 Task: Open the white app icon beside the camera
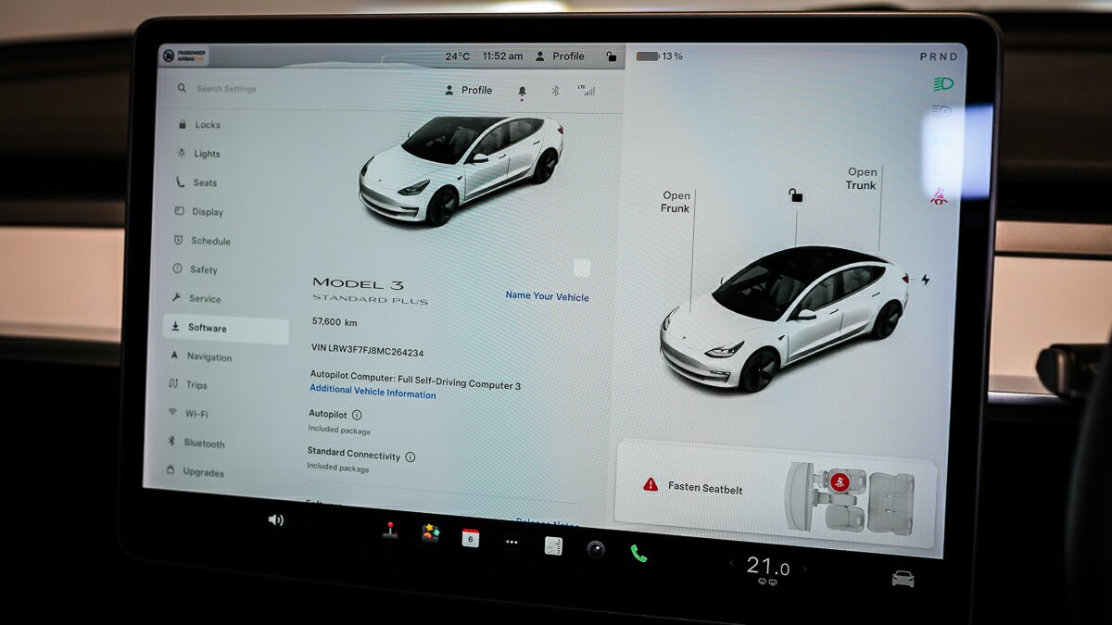pyautogui.click(x=553, y=545)
